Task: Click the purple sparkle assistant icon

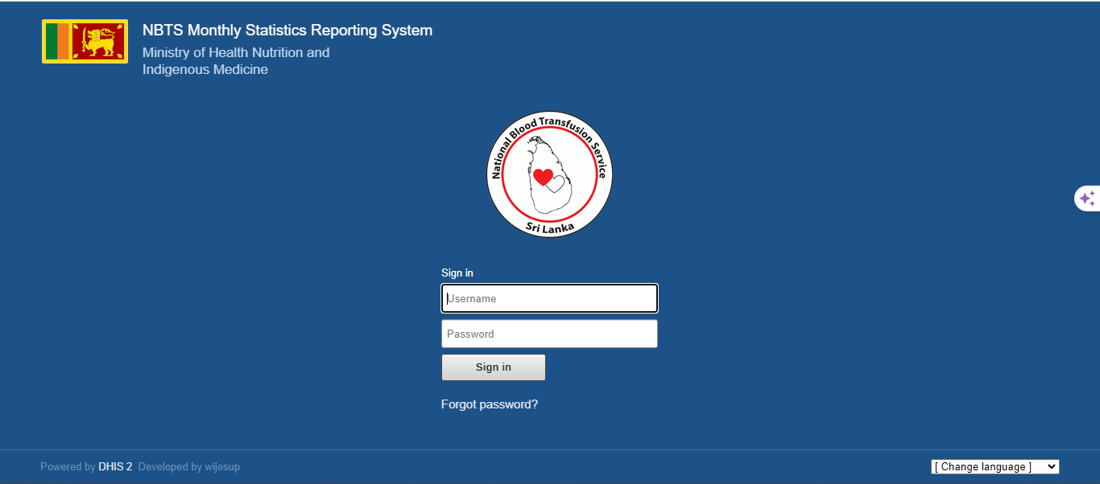Action: tap(1087, 199)
